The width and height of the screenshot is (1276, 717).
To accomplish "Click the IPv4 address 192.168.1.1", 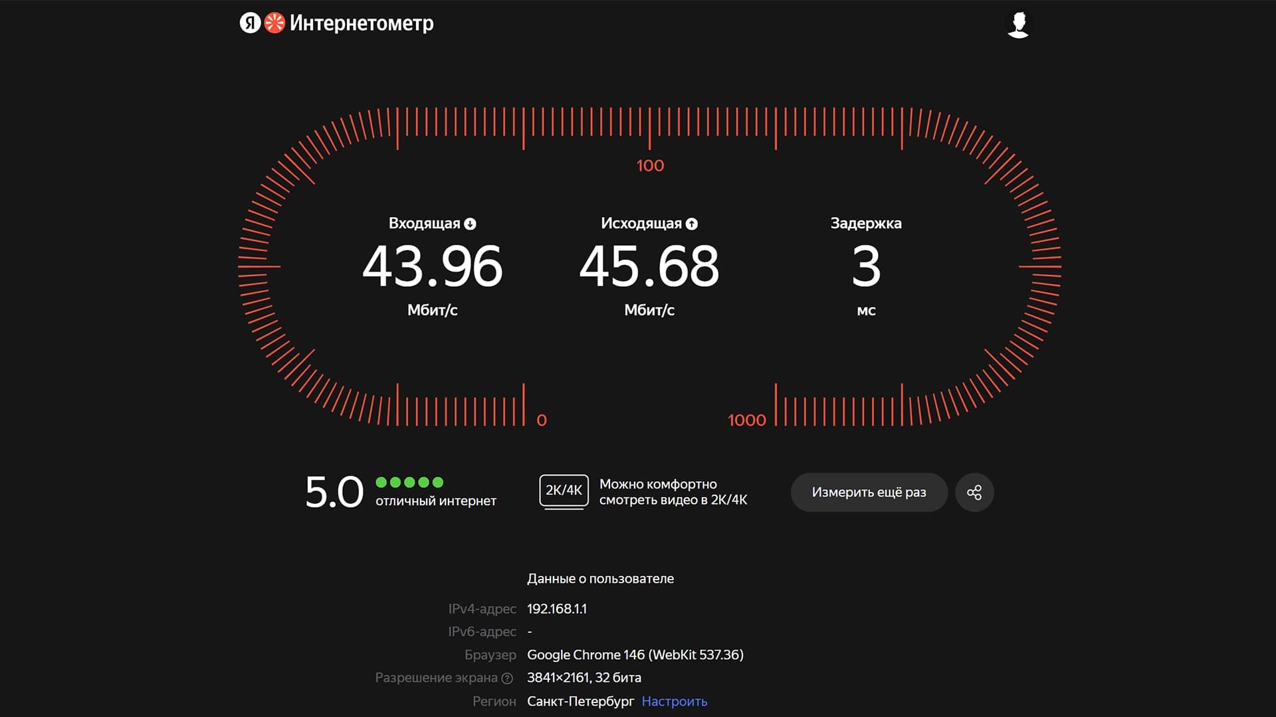I will 557,609.
